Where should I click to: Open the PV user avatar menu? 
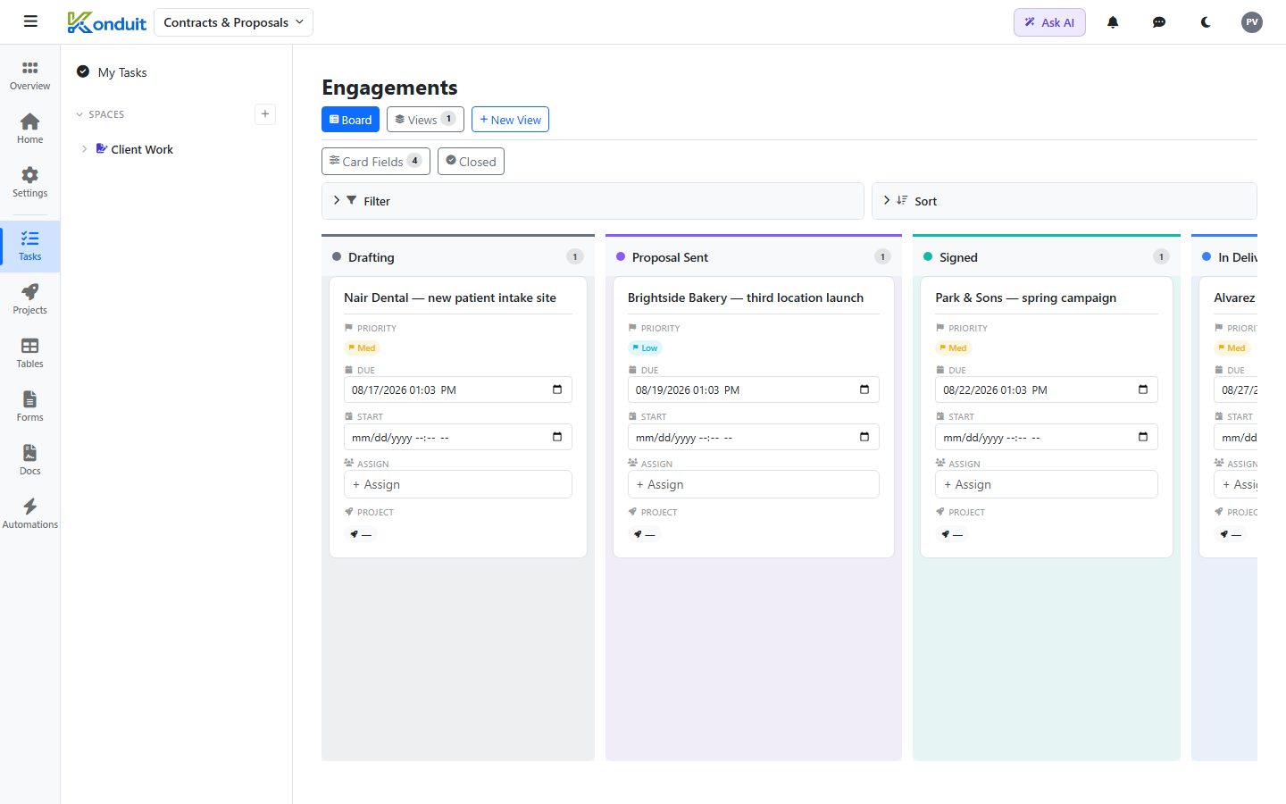point(1252,22)
